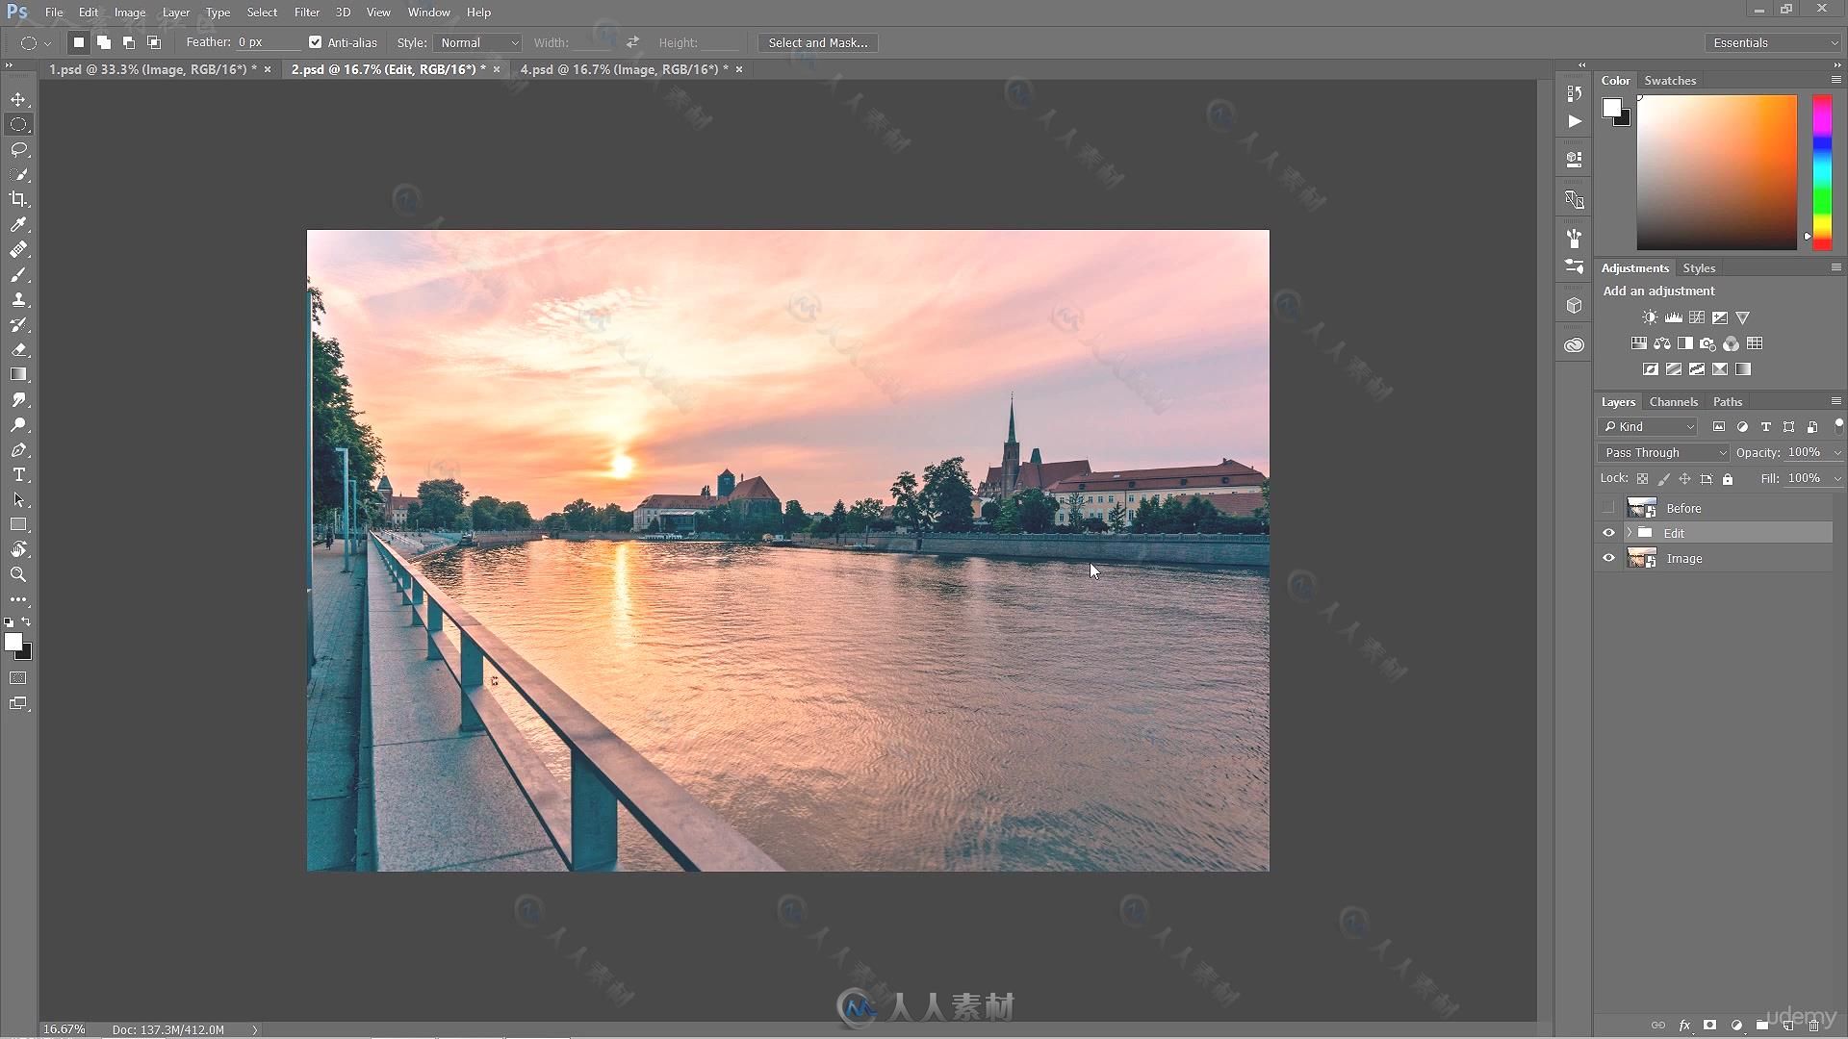
Task: Select the Crop tool
Action: tap(17, 199)
